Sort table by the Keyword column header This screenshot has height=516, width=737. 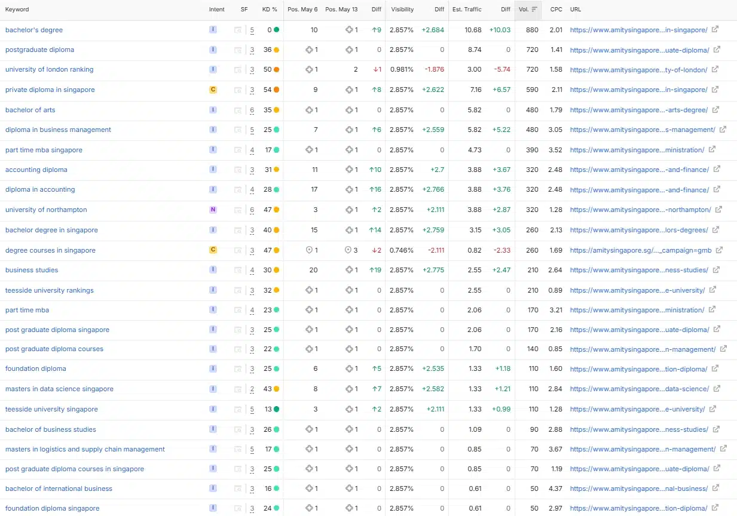click(17, 10)
